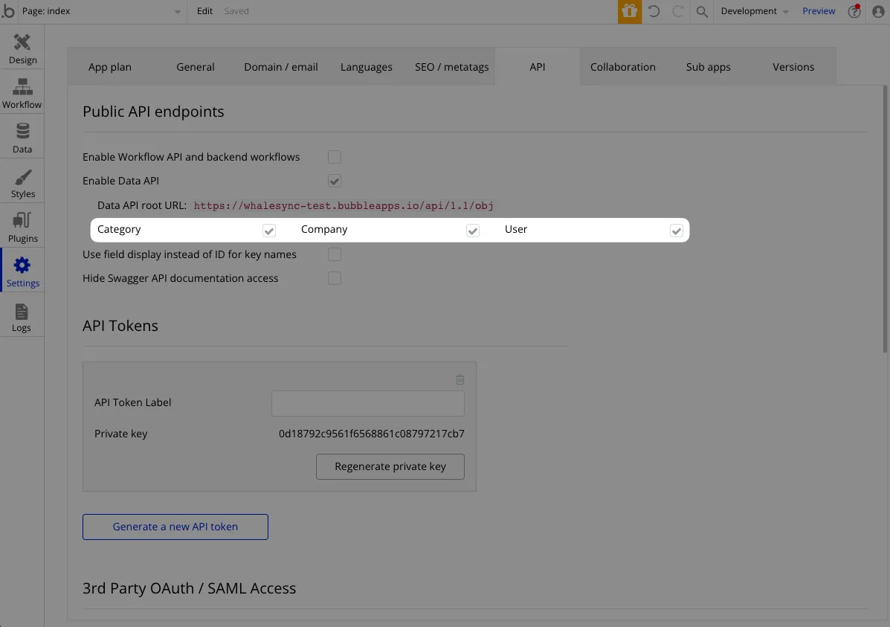The width and height of the screenshot is (890, 627).
Task: Click the private key value text
Action: 372,434
